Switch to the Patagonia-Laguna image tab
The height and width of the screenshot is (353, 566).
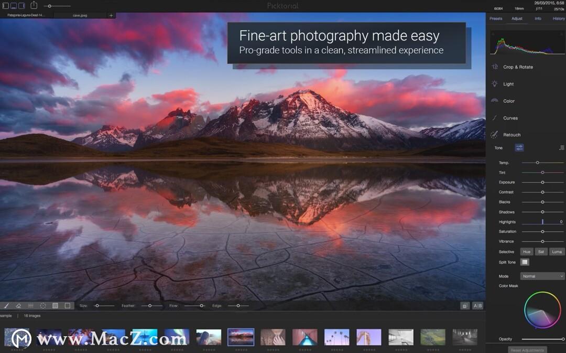coord(26,16)
